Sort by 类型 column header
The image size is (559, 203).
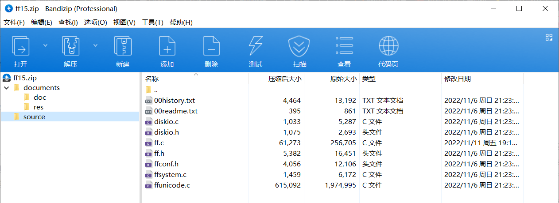pos(369,79)
